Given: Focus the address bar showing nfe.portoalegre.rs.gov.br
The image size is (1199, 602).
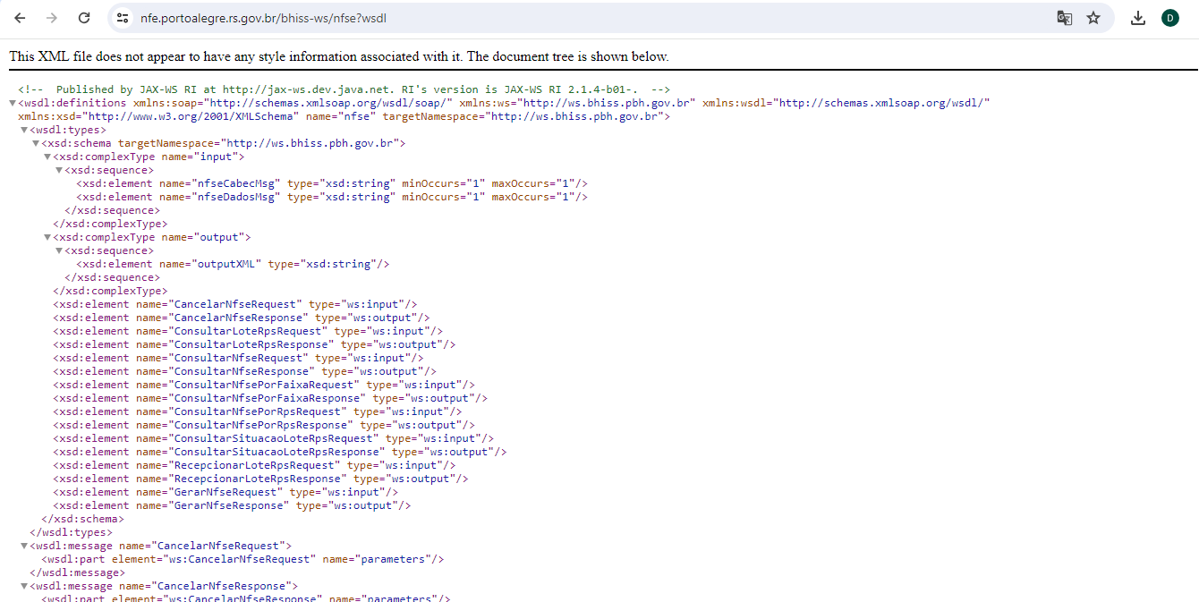Looking at the screenshot, I should coord(591,18).
